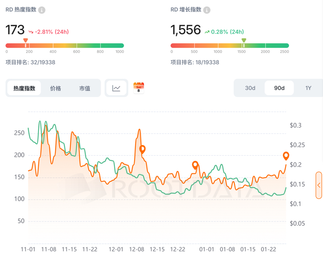Expand the side panel with the orange chevron
323x255 pixels.
click(x=319, y=185)
